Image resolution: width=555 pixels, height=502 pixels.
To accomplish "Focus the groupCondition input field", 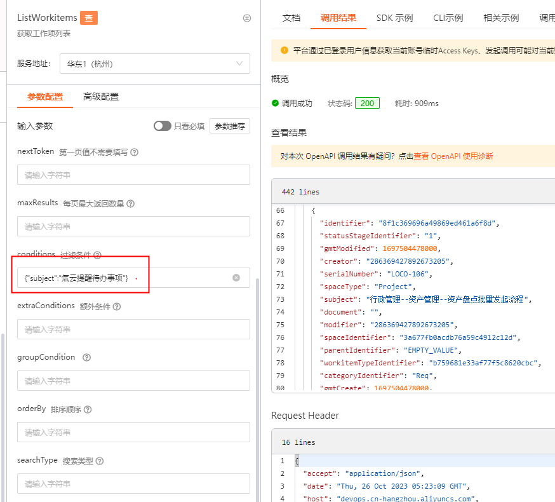I will (x=133, y=381).
